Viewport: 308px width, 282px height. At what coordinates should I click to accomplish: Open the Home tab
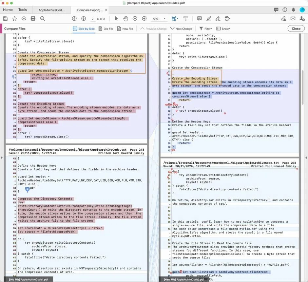(x=8, y=9)
